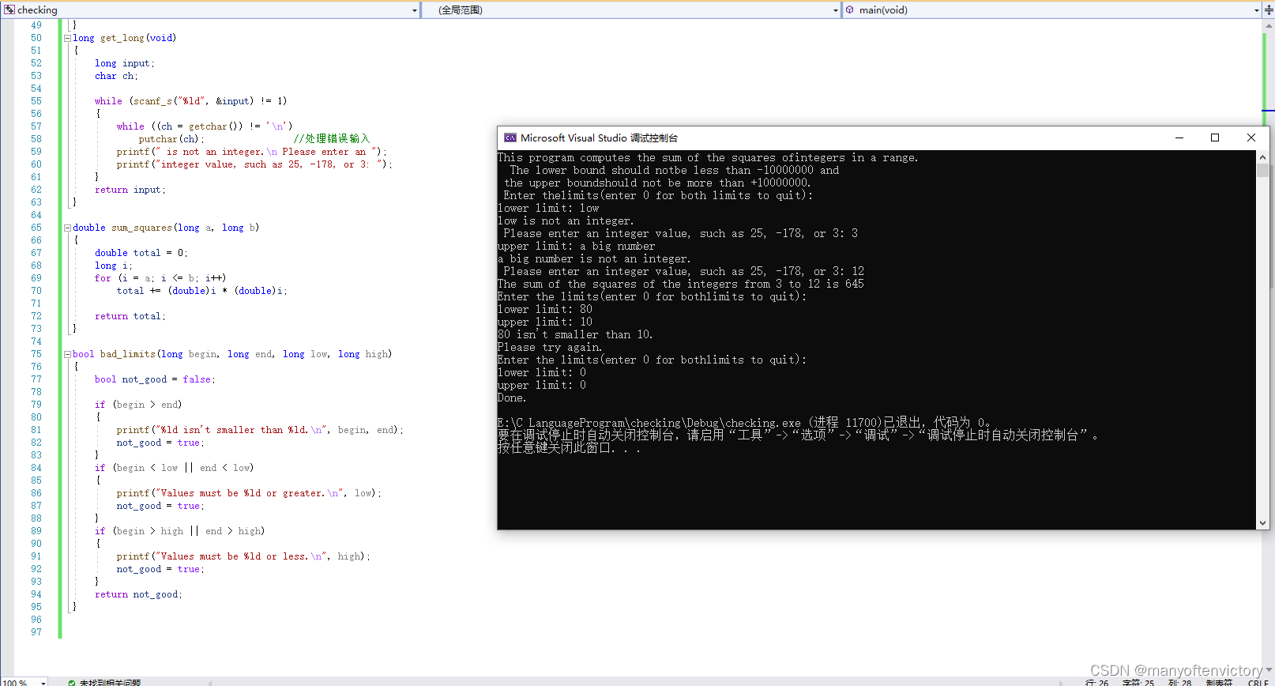The height and width of the screenshot is (686, 1275).
Task: Click 'if (begin > high || end > high)' line
Action: (x=180, y=531)
